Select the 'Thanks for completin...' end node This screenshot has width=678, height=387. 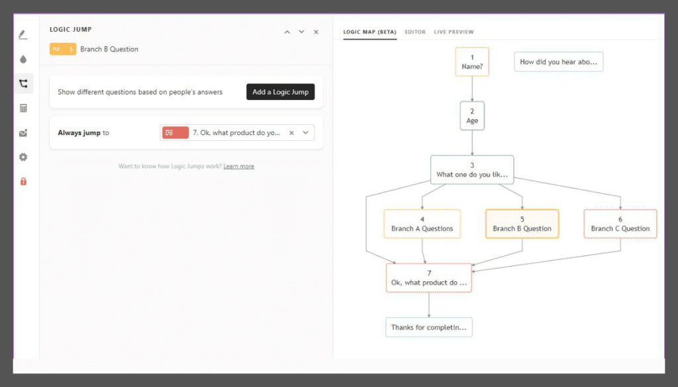(428, 327)
